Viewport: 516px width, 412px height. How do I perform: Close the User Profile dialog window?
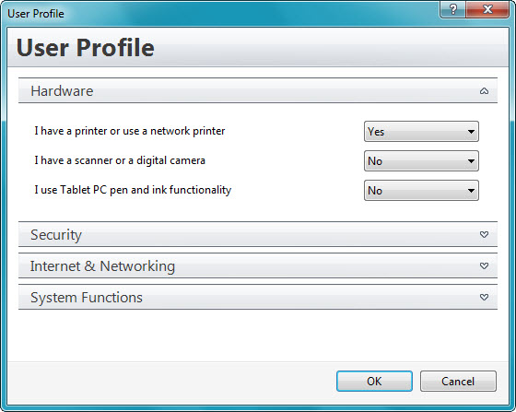[487, 9]
